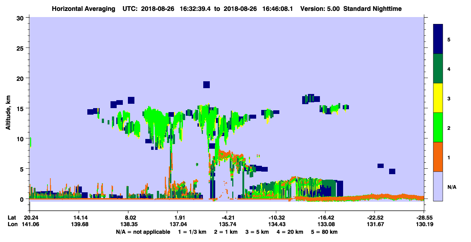The height and width of the screenshot is (242, 471).
Task: Click the bright green colorbar segment labeled 2
Action: coord(438,127)
